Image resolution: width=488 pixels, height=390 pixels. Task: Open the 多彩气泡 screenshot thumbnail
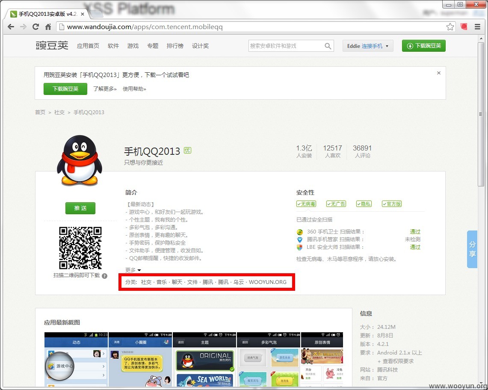(x=269, y=360)
